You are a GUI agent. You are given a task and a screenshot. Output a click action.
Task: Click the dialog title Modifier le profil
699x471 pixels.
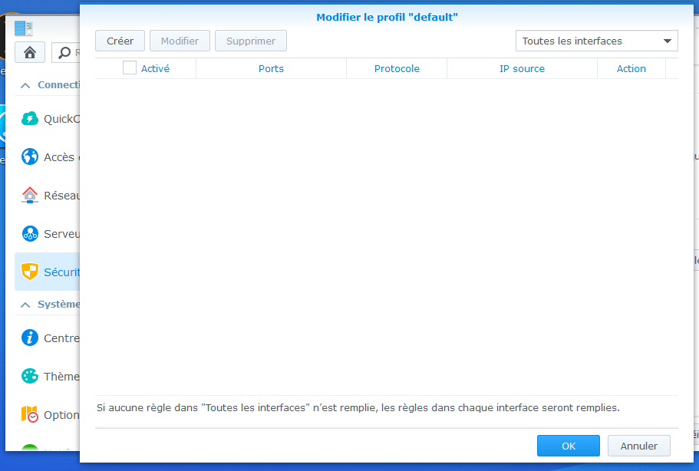coord(387,18)
